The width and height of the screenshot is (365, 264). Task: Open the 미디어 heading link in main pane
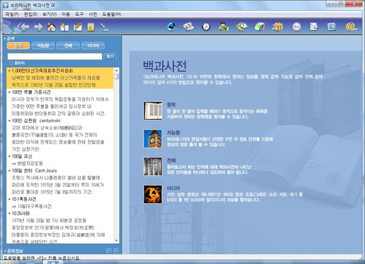click(173, 188)
